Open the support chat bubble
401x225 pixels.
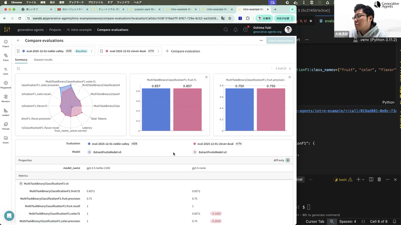pyautogui.click(x=9, y=216)
